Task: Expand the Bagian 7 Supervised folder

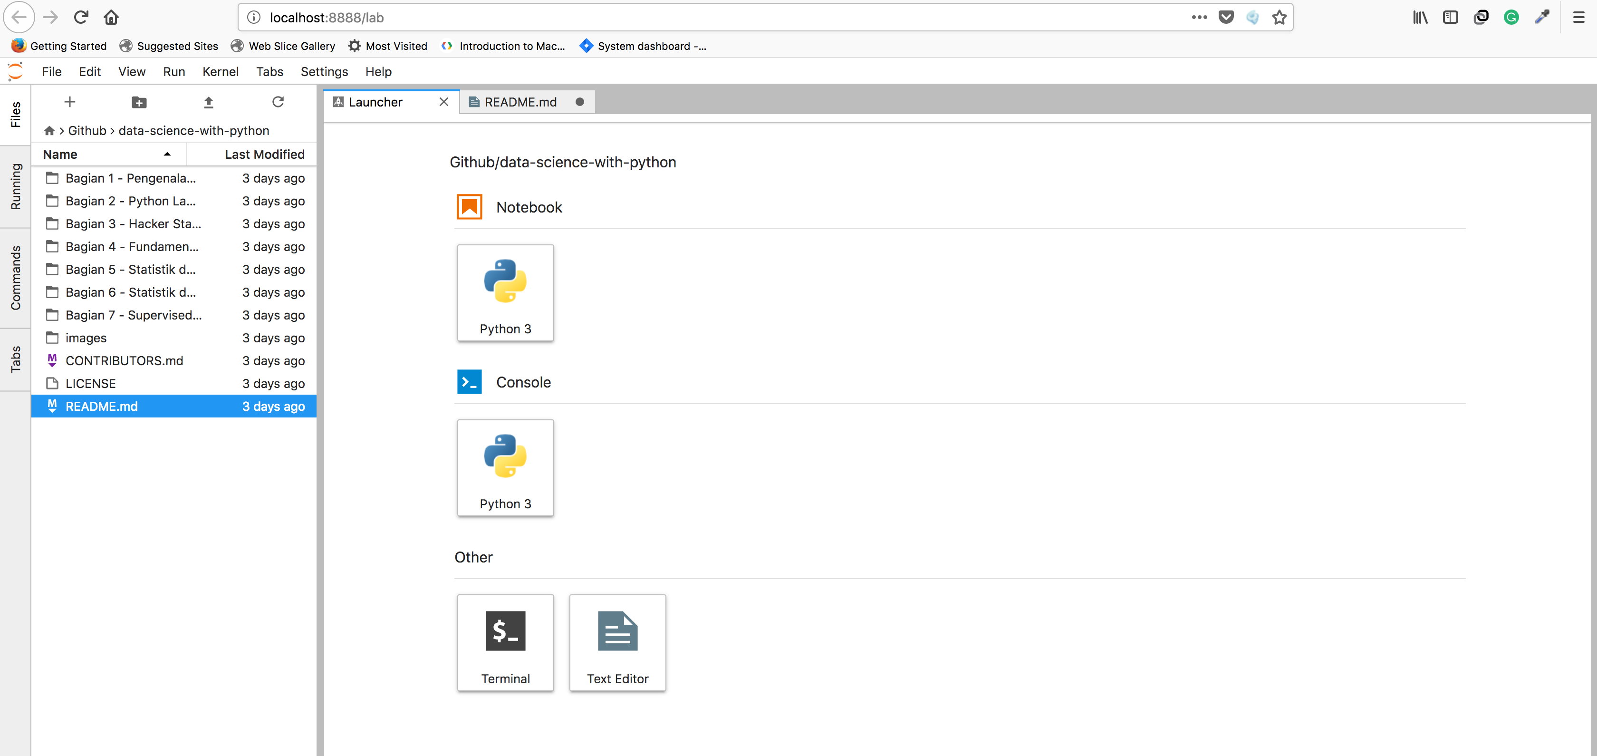Action: point(133,315)
